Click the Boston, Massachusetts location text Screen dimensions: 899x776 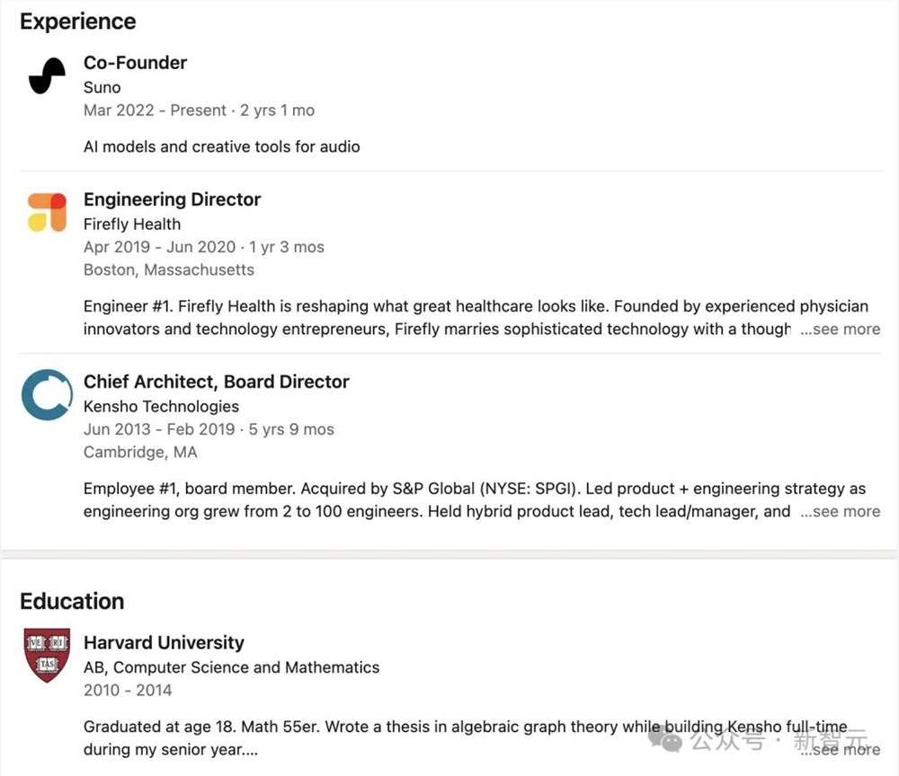pos(168,269)
